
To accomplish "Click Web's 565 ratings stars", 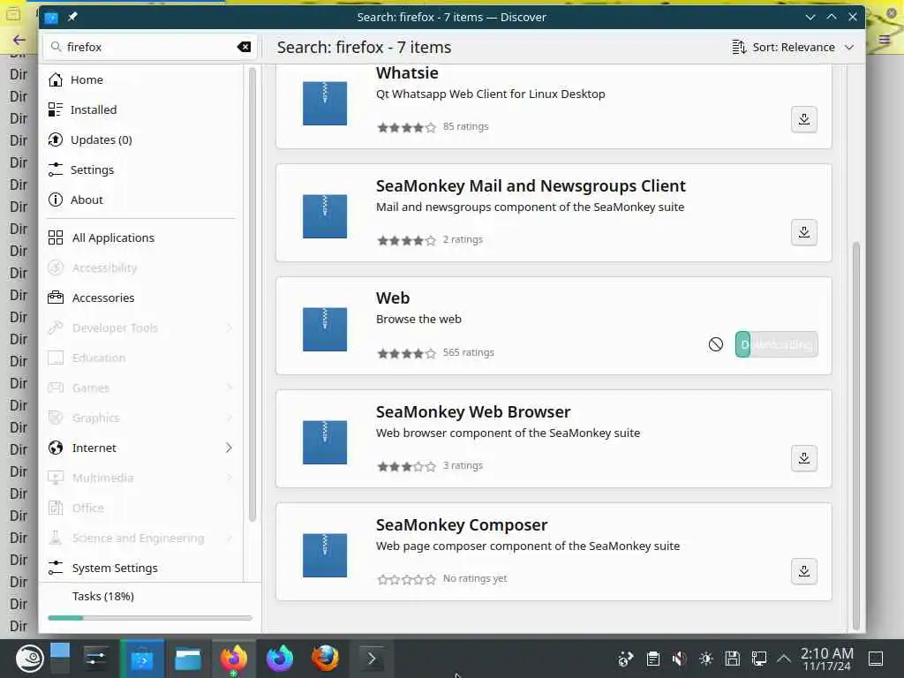I will [x=406, y=353].
